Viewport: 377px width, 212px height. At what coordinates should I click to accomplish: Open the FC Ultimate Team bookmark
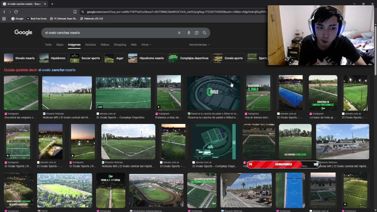point(63,19)
